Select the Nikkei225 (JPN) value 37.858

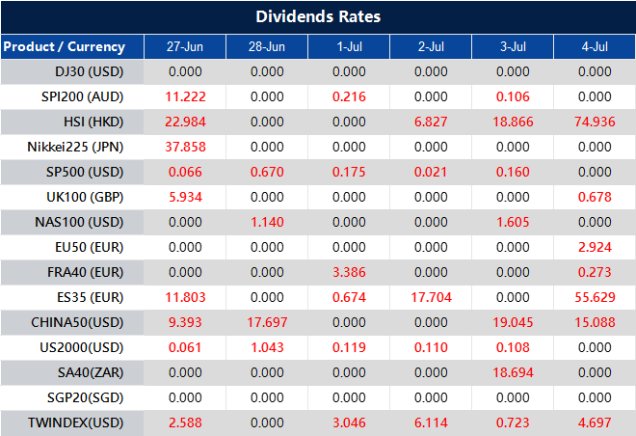[x=184, y=147]
